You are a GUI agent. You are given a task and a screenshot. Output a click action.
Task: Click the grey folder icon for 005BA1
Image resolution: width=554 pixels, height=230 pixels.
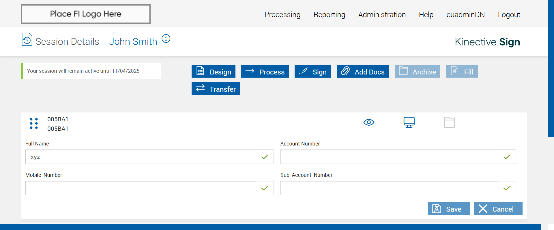449,122
